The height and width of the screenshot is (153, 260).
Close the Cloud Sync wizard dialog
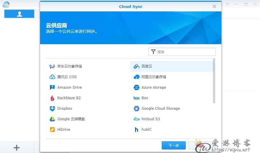[214, 6]
